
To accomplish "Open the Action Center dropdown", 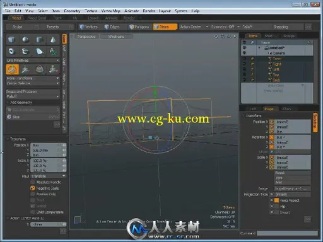I will tap(194, 26).
